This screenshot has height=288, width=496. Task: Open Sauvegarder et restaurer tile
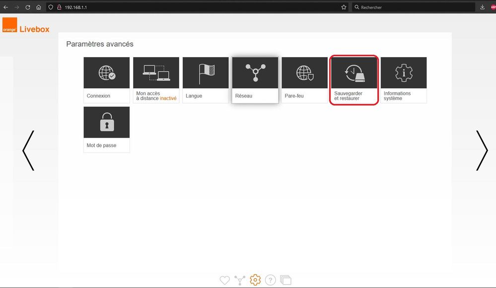(x=354, y=79)
